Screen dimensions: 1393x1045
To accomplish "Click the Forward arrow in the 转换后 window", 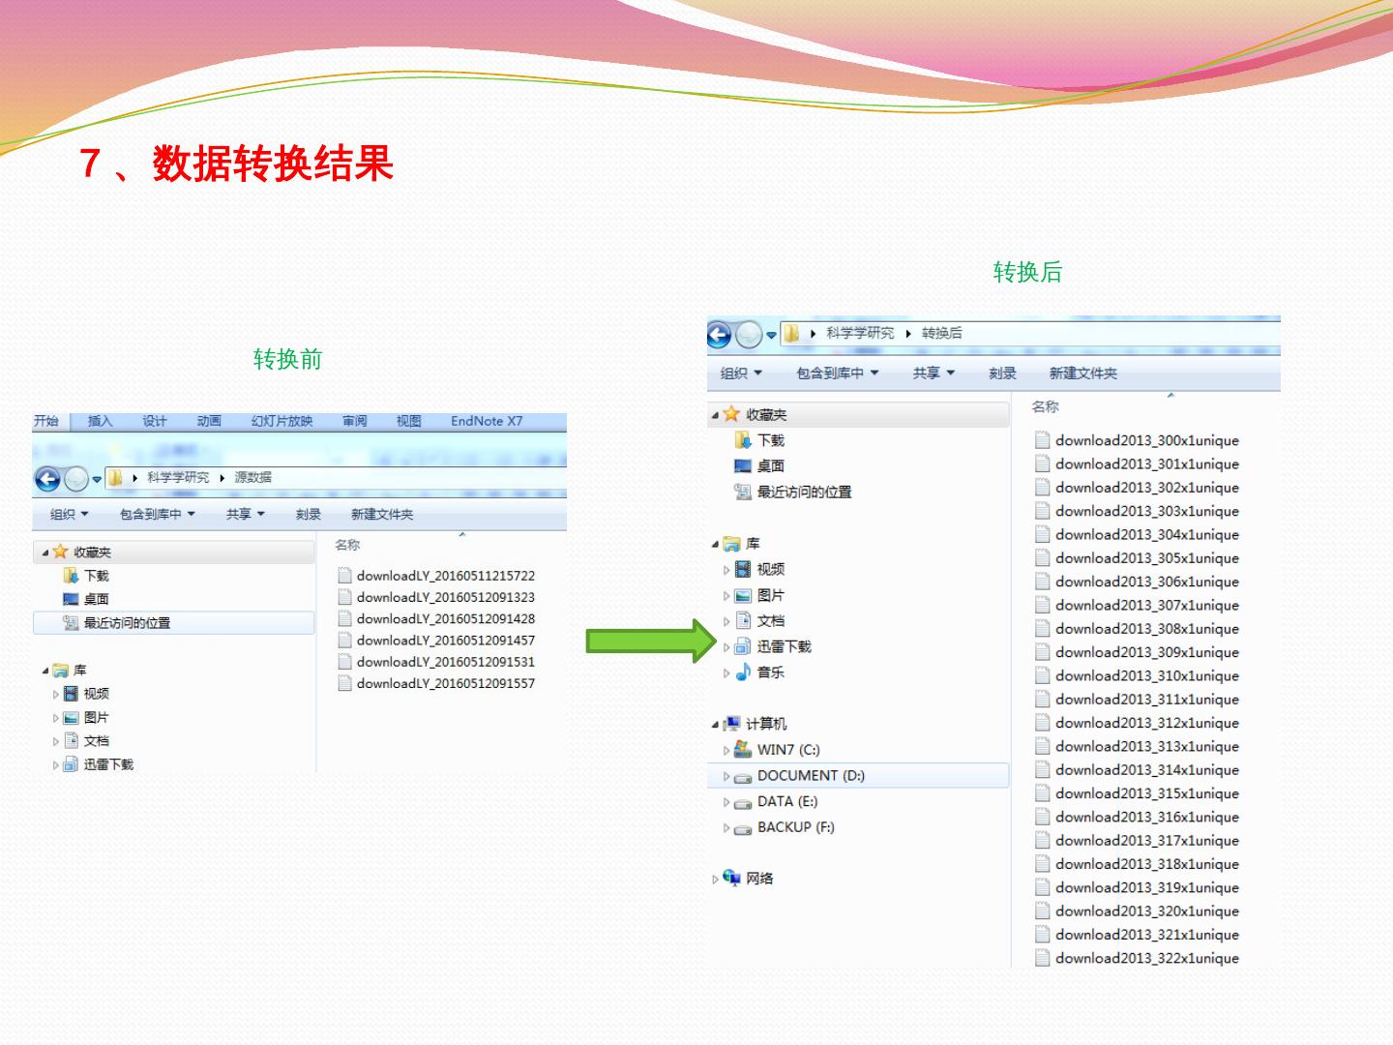I will point(749,335).
